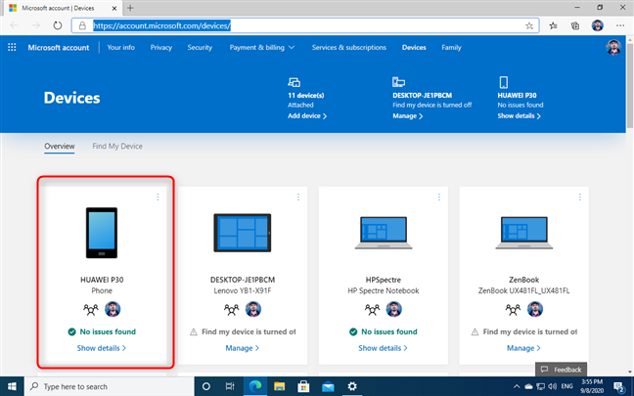Click Manage link in the blue header
This screenshot has width=634, height=396.
pos(408,116)
